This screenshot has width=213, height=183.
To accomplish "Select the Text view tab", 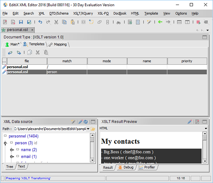I will pos(21,166).
